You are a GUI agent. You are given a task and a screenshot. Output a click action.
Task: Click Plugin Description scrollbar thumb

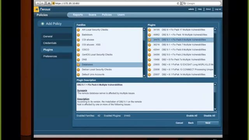pos(215,89)
